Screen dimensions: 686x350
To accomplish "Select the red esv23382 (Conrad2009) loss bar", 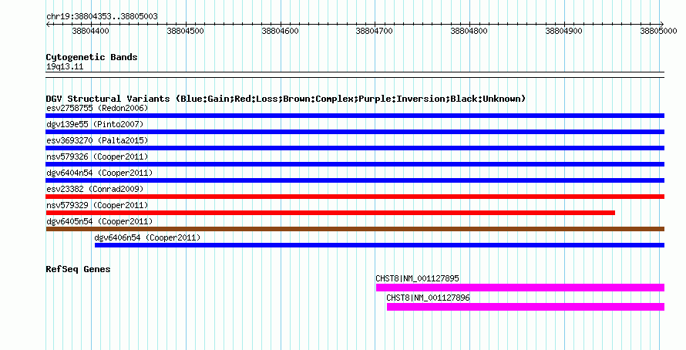I will [355, 197].
